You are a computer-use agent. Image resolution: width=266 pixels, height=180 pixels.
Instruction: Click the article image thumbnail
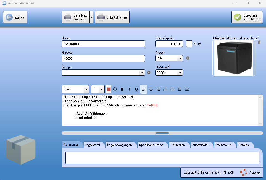(x=234, y=58)
